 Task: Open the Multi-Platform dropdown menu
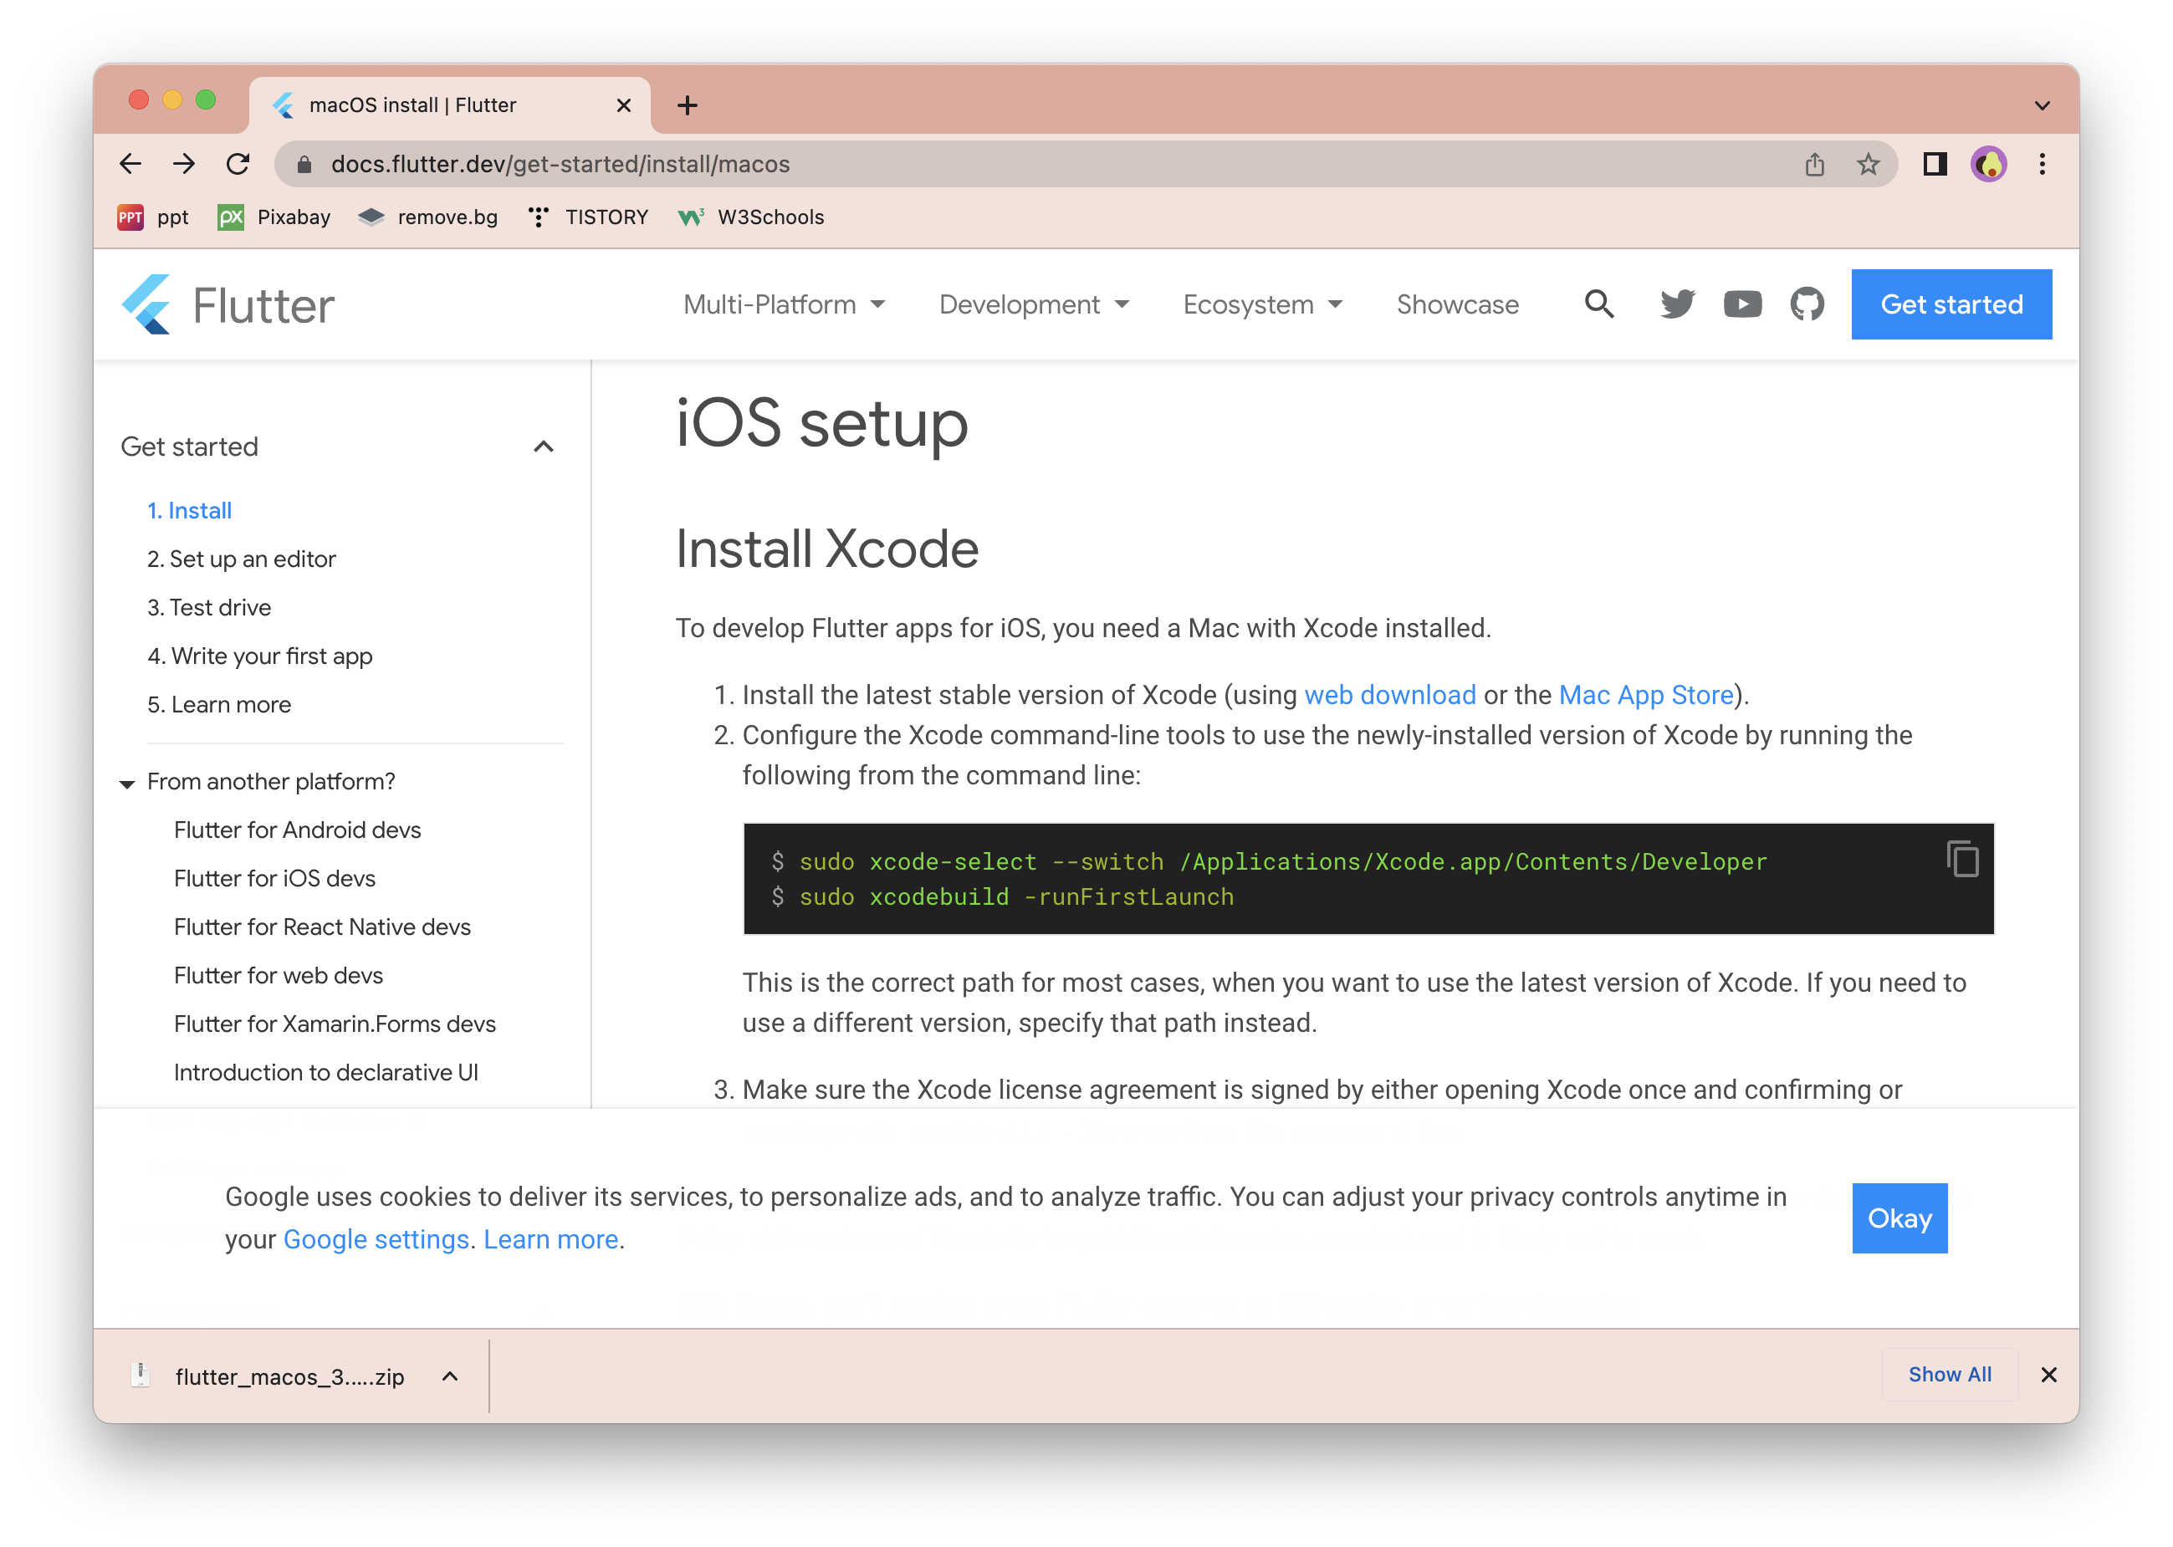pos(783,305)
